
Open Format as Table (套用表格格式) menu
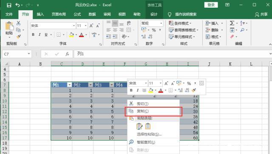click(183, 30)
